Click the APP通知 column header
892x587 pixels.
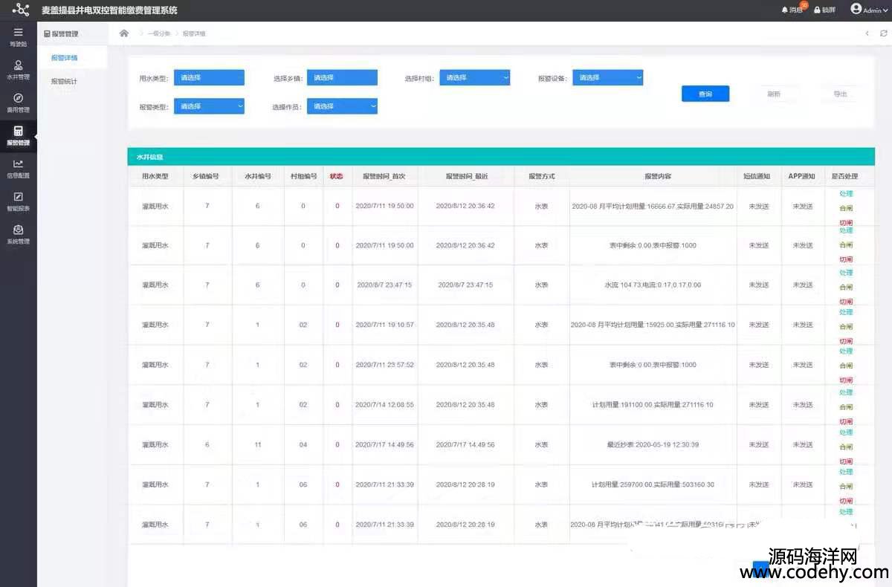click(x=802, y=176)
